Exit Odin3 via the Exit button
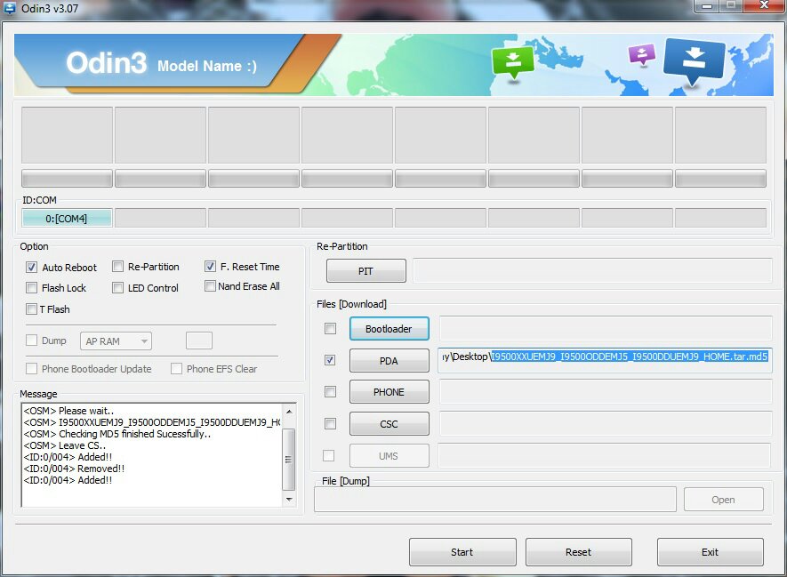This screenshot has width=787, height=577. 711,552
